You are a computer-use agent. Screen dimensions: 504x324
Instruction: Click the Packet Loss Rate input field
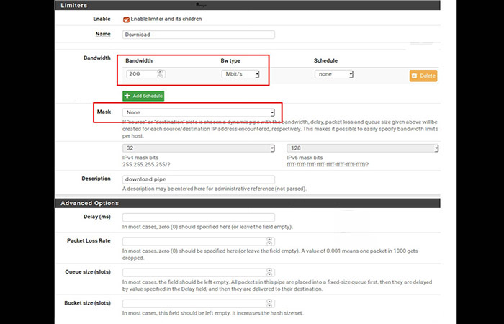coord(198,241)
